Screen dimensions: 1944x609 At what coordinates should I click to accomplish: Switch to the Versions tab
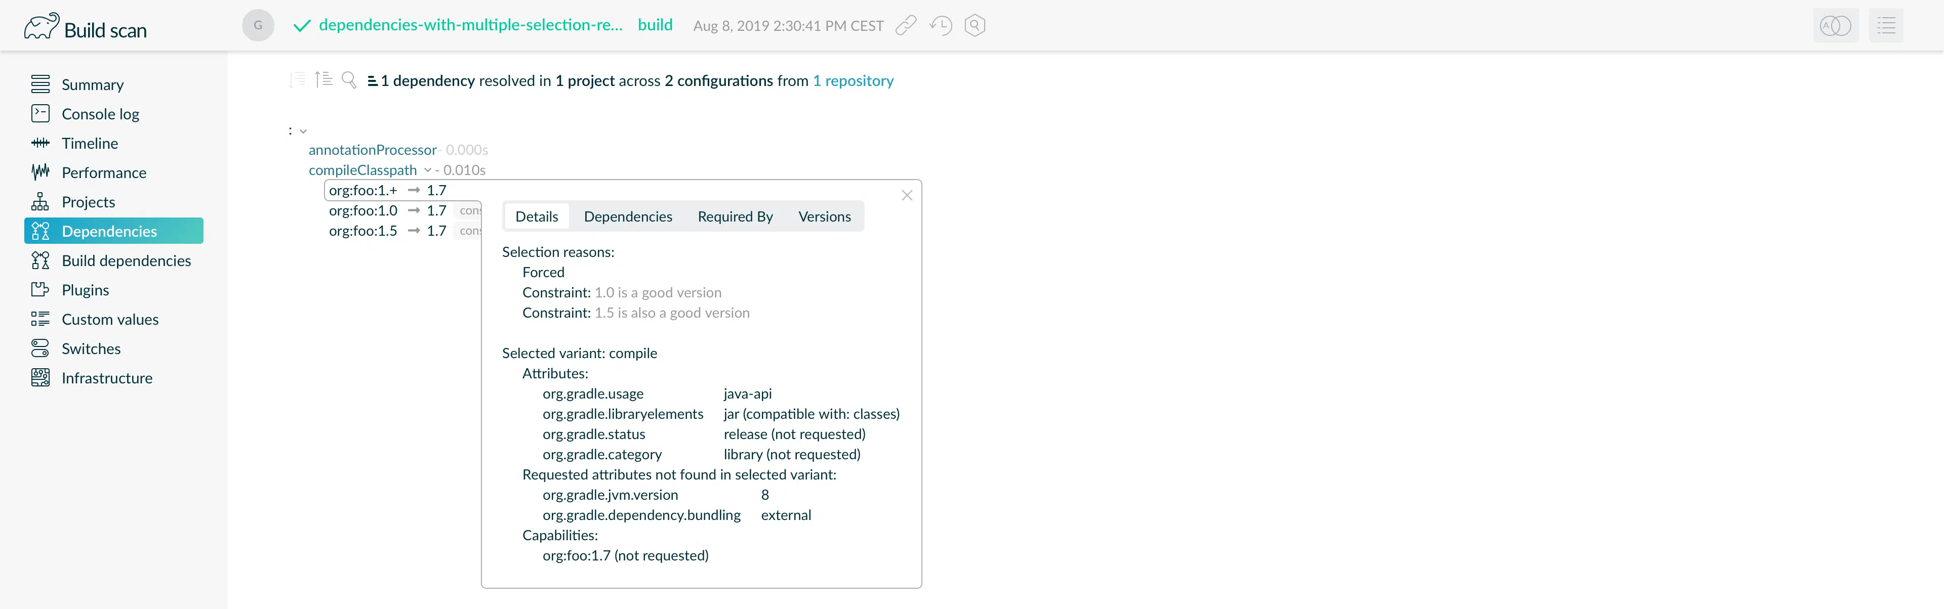(824, 216)
